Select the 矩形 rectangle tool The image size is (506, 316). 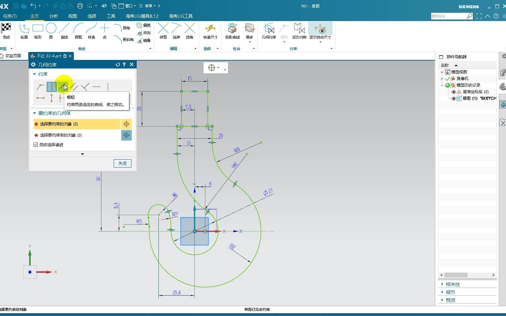[x=38, y=31]
